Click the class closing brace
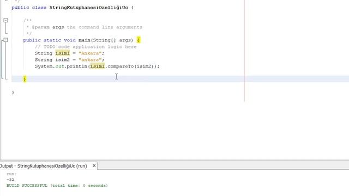Image resolution: width=349 pixels, height=196 pixels. [x=13, y=93]
